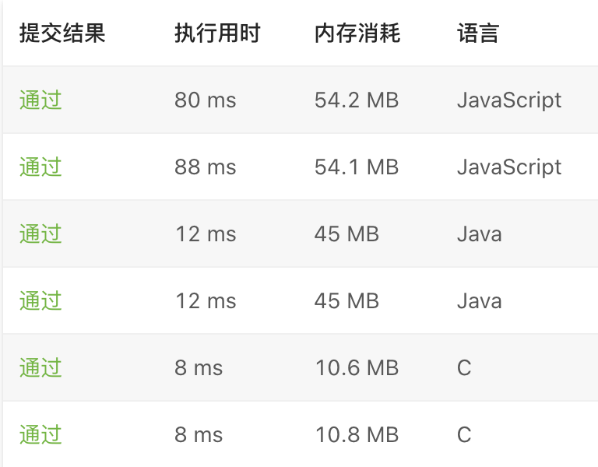Click JavaScript in the 80 ms row
Image resolution: width=598 pixels, height=467 pixels.
click(509, 100)
